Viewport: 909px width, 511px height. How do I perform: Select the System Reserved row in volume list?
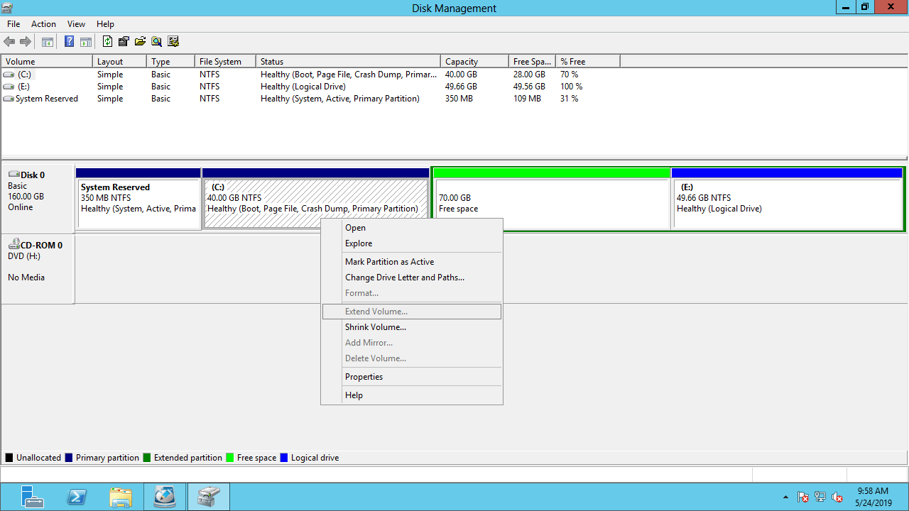(x=47, y=99)
